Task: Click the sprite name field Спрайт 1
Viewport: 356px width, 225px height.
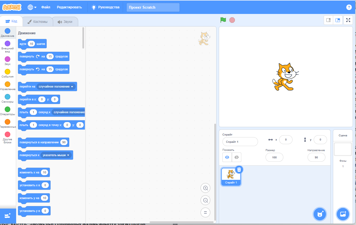Action: click(240, 142)
